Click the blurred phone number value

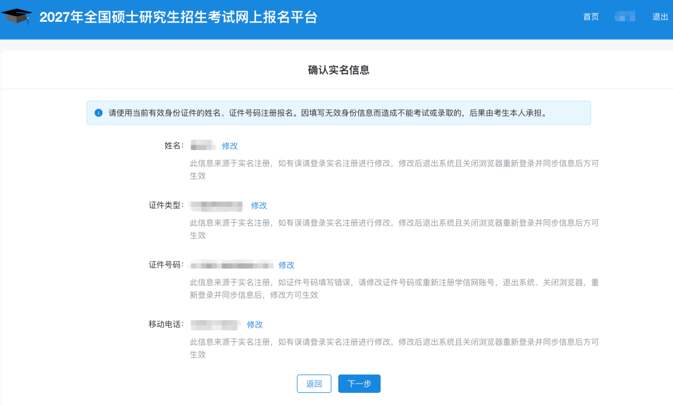point(214,324)
